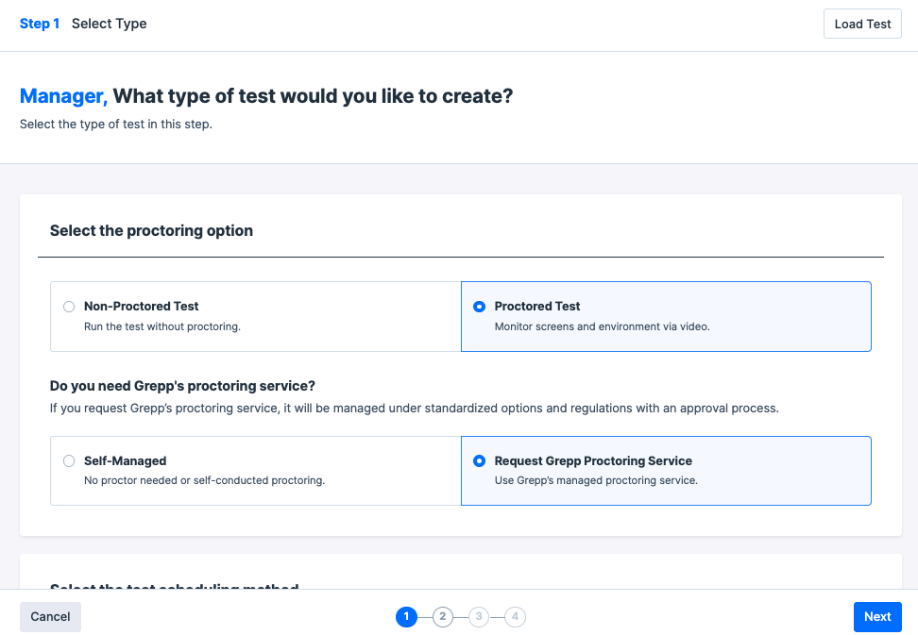The height and width of the screenshot is (635, 918).
Task: Click the Grepp Proctoring Service card description
Action: coord(596,480)
